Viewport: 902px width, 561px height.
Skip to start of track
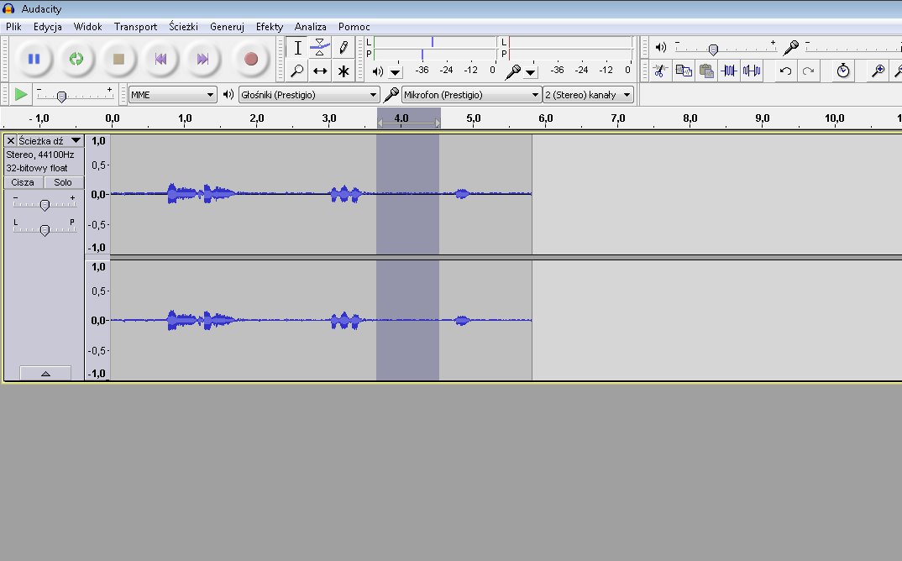160,59
